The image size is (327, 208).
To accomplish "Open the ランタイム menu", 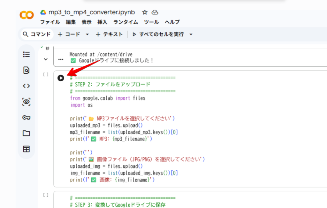I will (125, 22).
